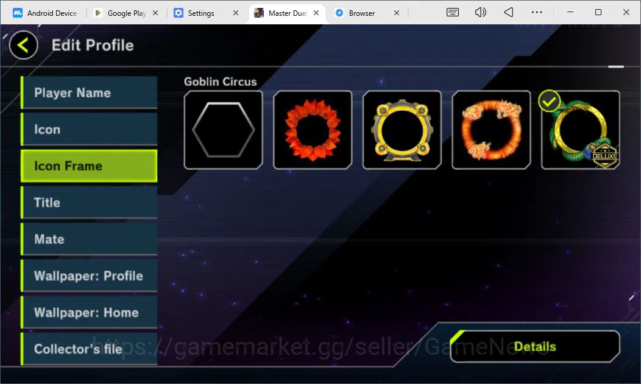Viewport: 641px width, 384px height.
Task: Switch to the Google Play tab
Action: coord(121,13)
